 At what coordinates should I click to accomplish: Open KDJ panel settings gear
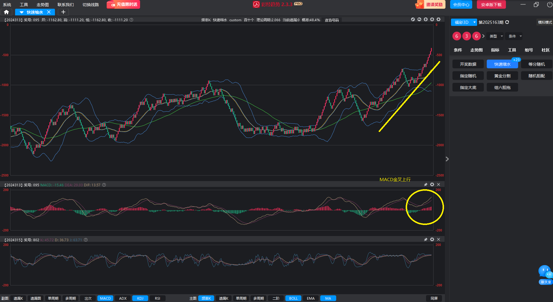point(432,240)
